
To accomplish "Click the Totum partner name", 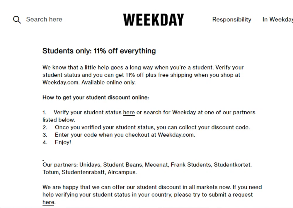I will (50, 172).
